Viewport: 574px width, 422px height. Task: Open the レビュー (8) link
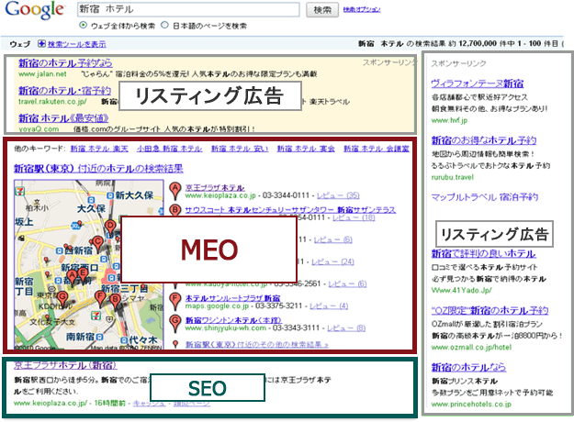pyautogui.click(x=346, y=328)
